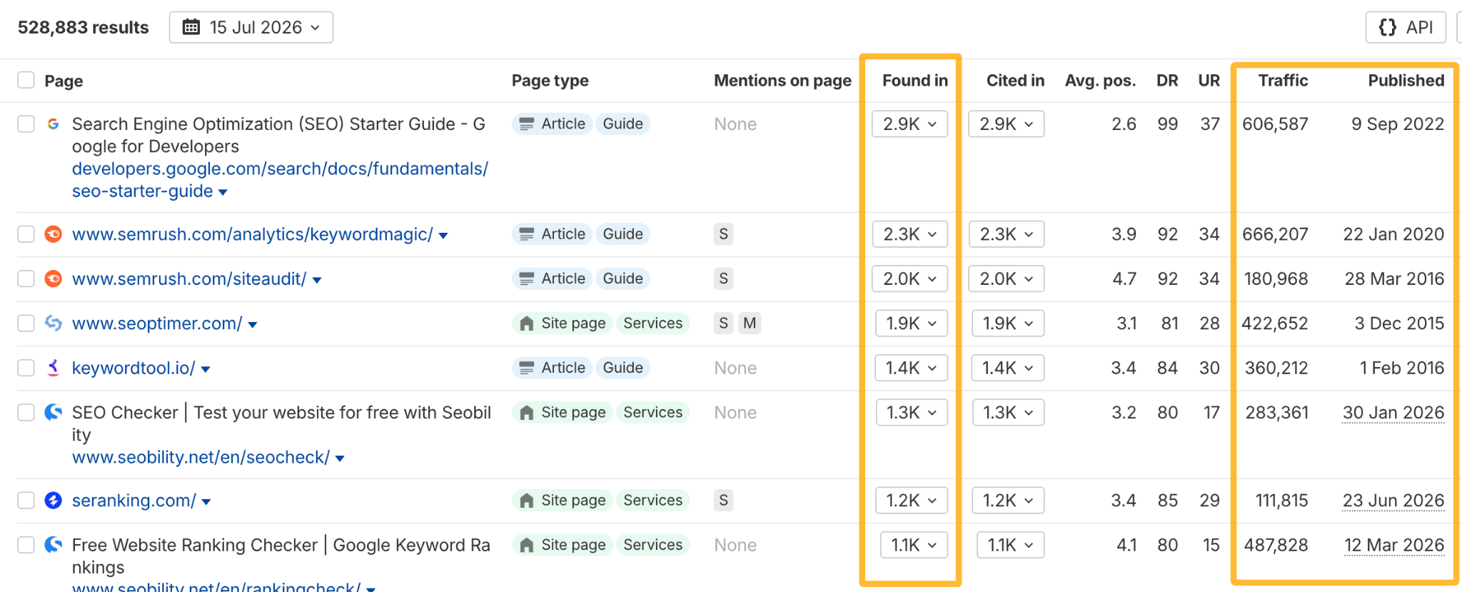Screen dimensions: 1462x592
Task: Open the www.seoptimer.com/ link
Action: coord(157,323)
